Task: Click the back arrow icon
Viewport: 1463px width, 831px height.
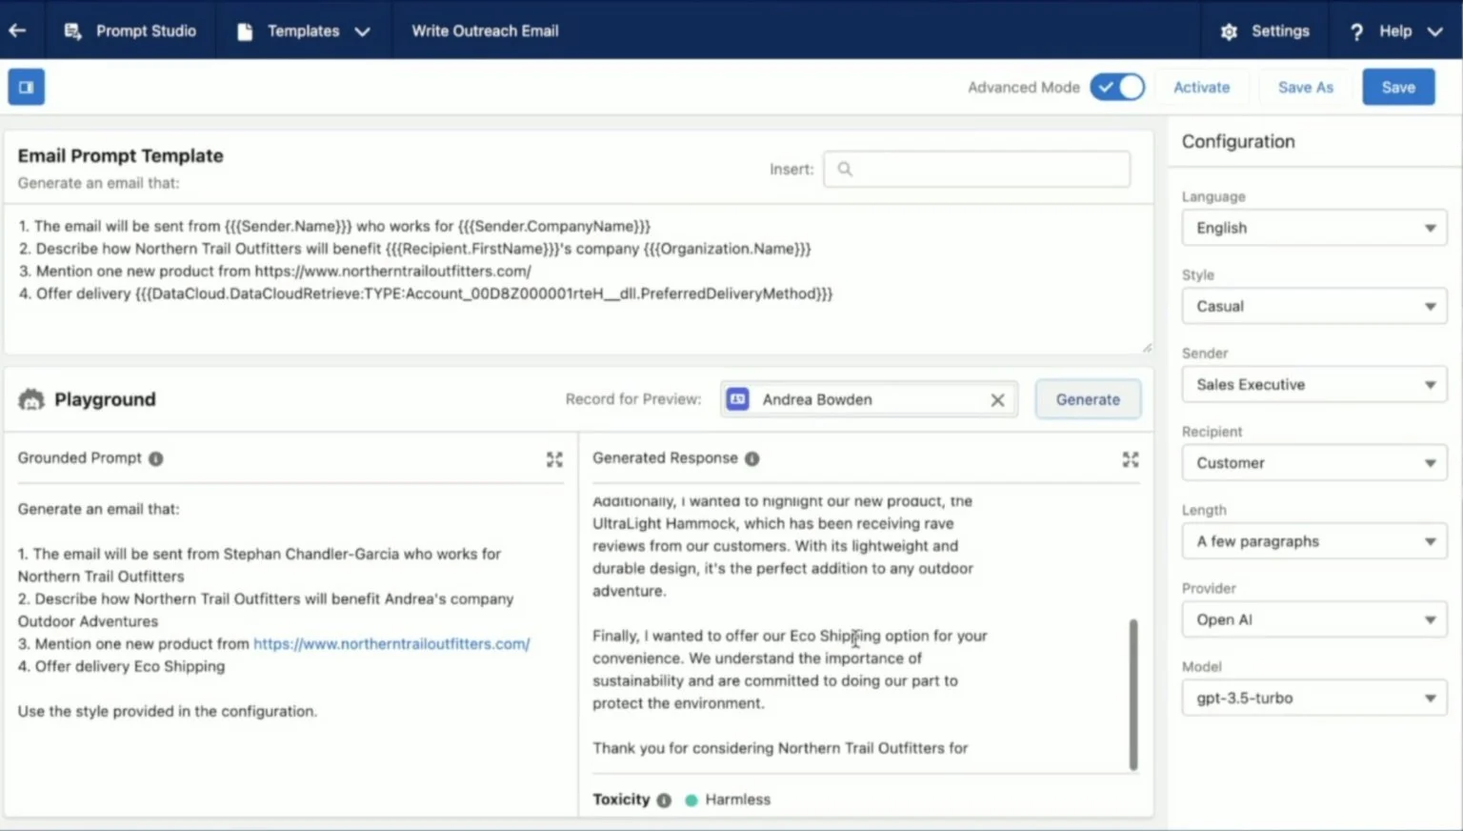Action: (x=17, y=30)
